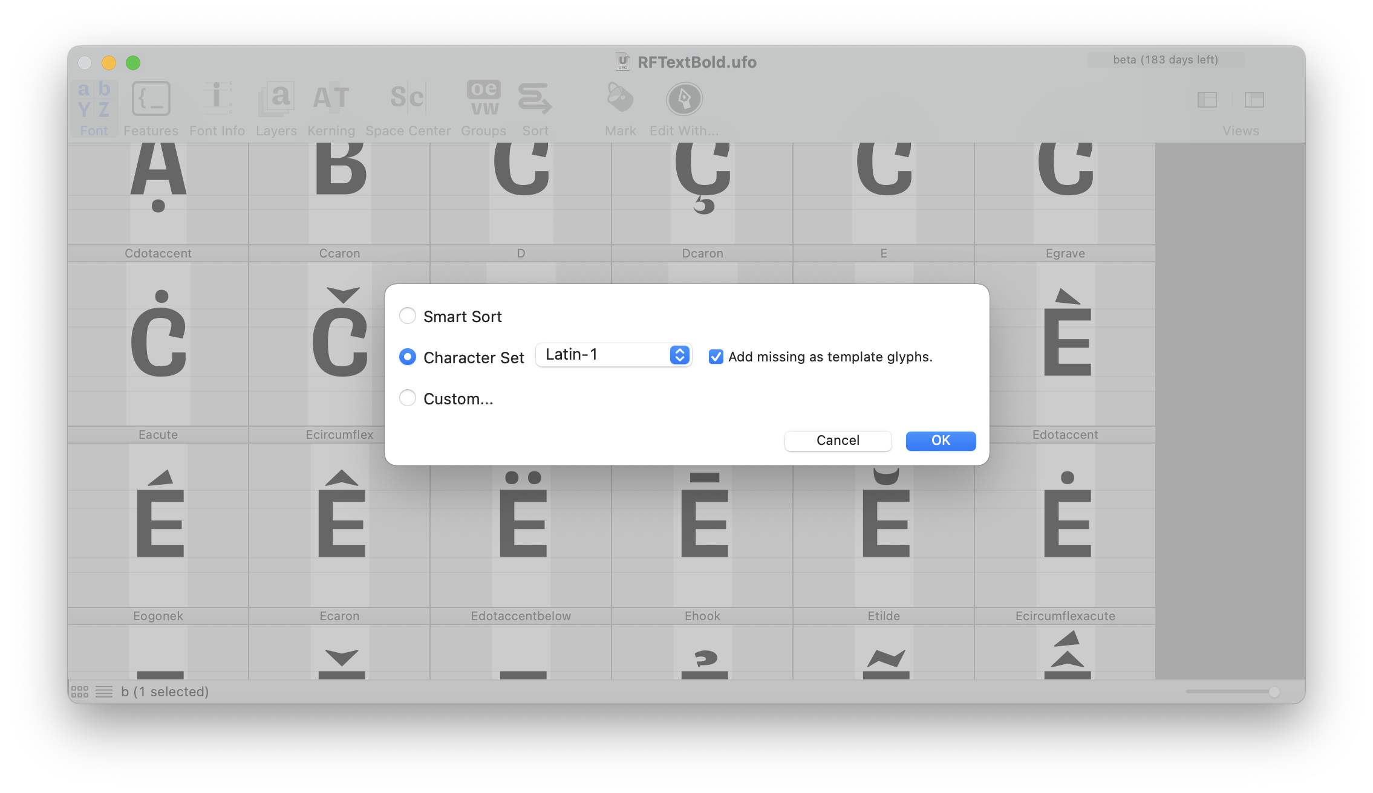
Task: Open the Latin-1 character set dropdown
Action: (x=614, y=355)
